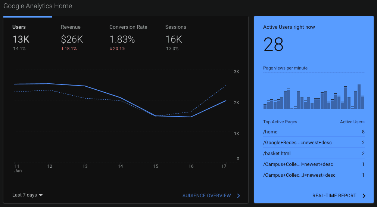Click the /Campus+Colle...i=newest+desc page row

point(314,164)
